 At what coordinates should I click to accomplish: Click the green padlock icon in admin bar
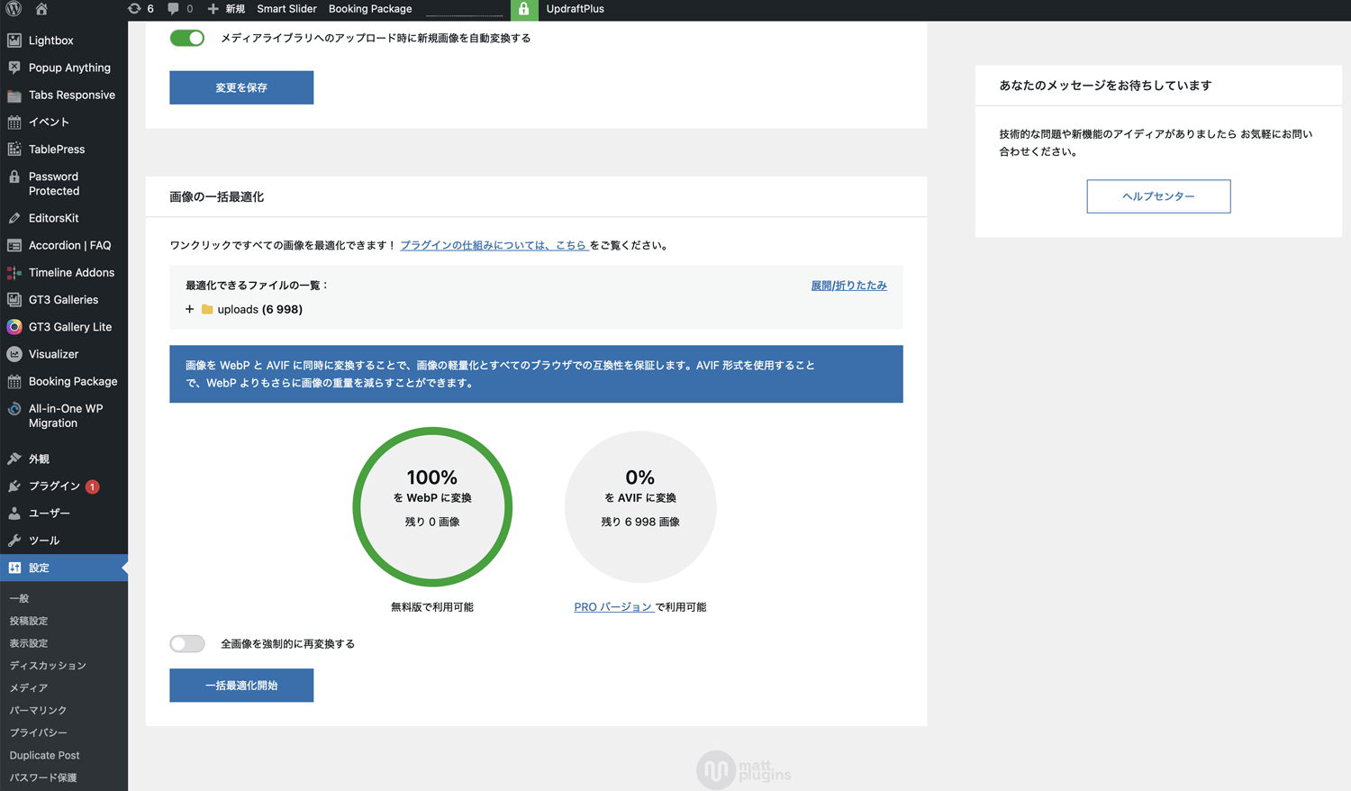point(523,9)
